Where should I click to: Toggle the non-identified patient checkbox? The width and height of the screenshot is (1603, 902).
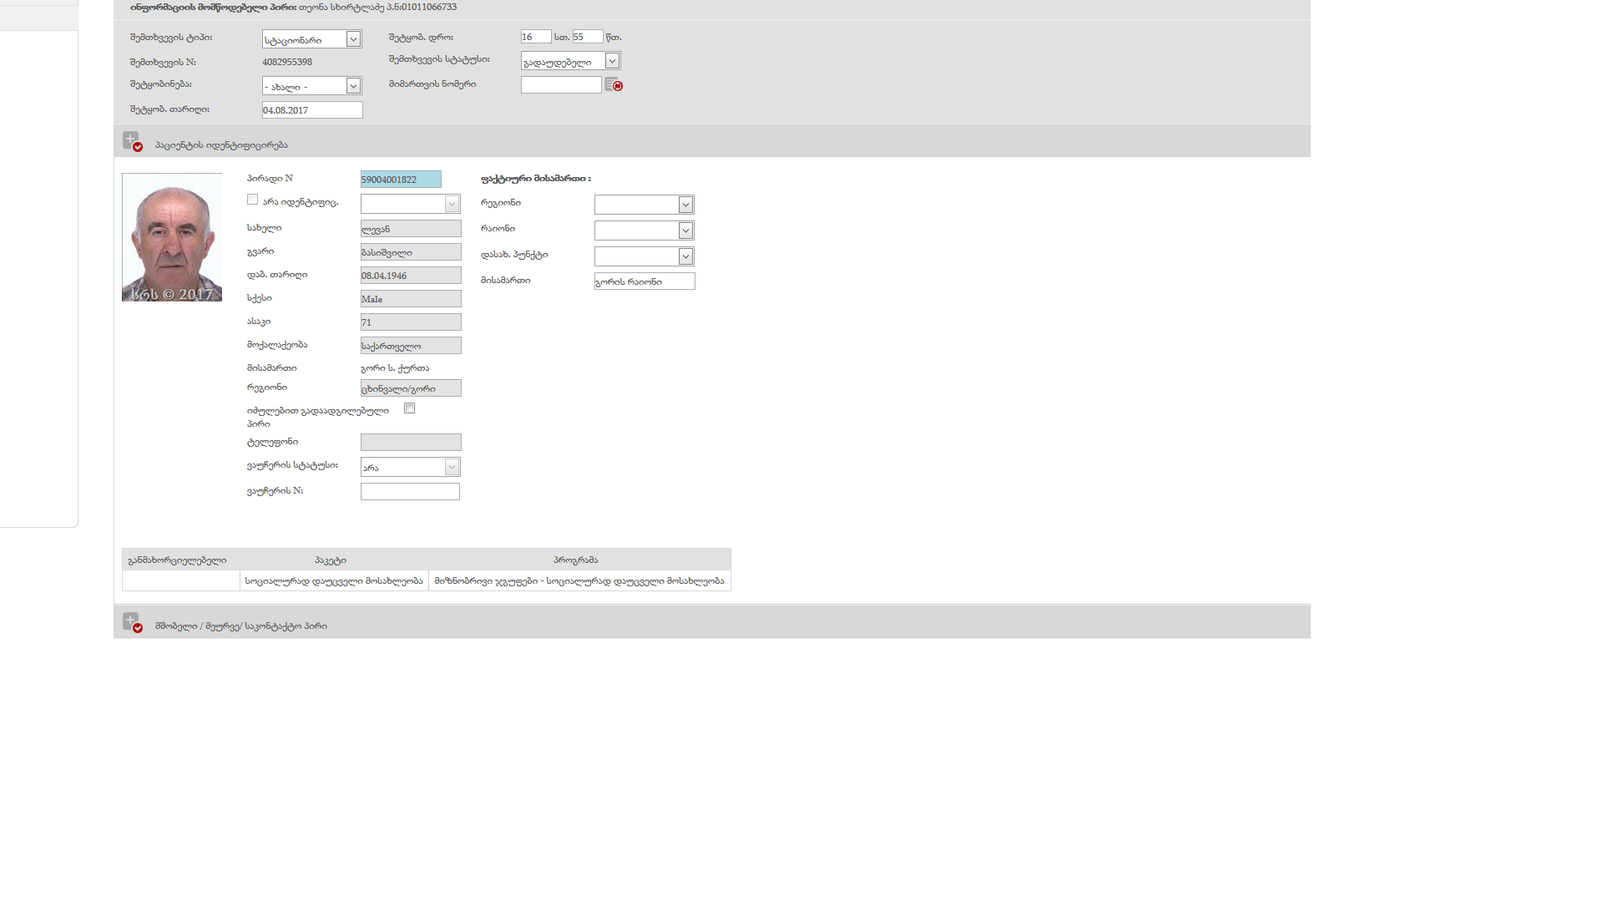click(x=252, y=200)
